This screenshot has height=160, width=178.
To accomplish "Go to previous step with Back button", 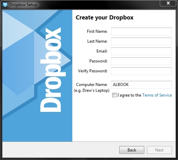I will coord(132,150).
